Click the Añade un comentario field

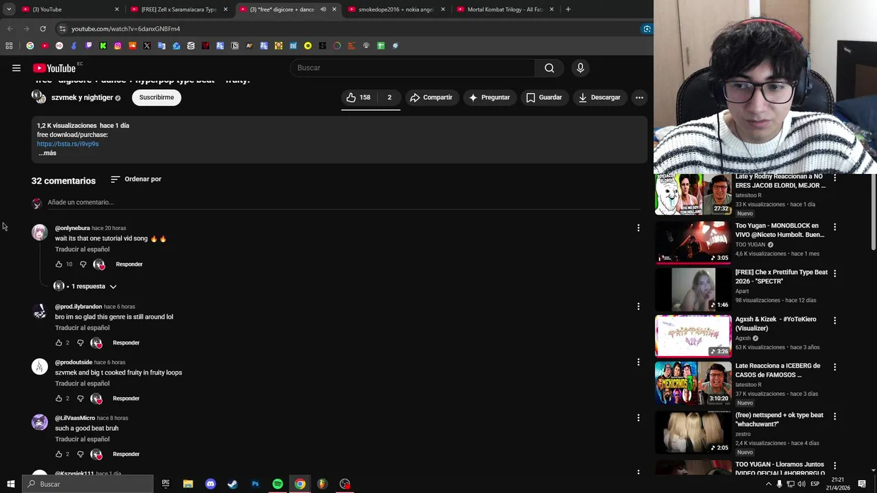[x=343, y=202]
